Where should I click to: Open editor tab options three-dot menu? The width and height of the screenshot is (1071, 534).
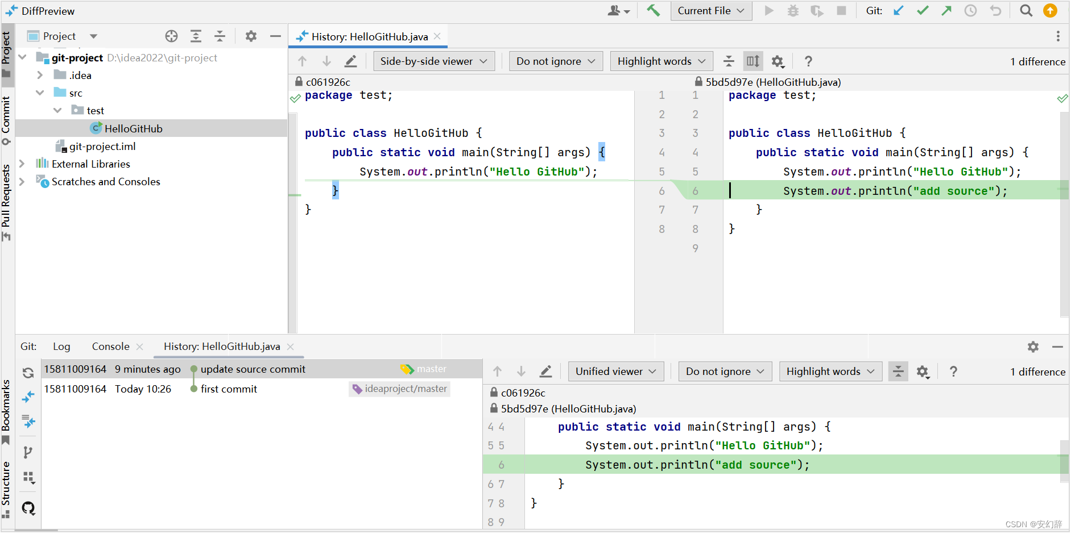[x=1058, y=36]
